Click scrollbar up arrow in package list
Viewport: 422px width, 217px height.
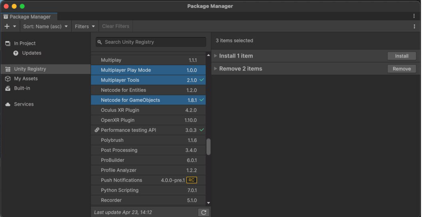(208, 55)
